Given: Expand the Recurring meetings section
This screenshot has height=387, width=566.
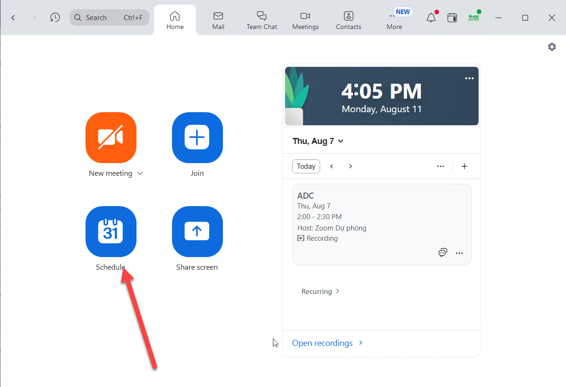Looking at the screenshot, I should click(321, 292).
